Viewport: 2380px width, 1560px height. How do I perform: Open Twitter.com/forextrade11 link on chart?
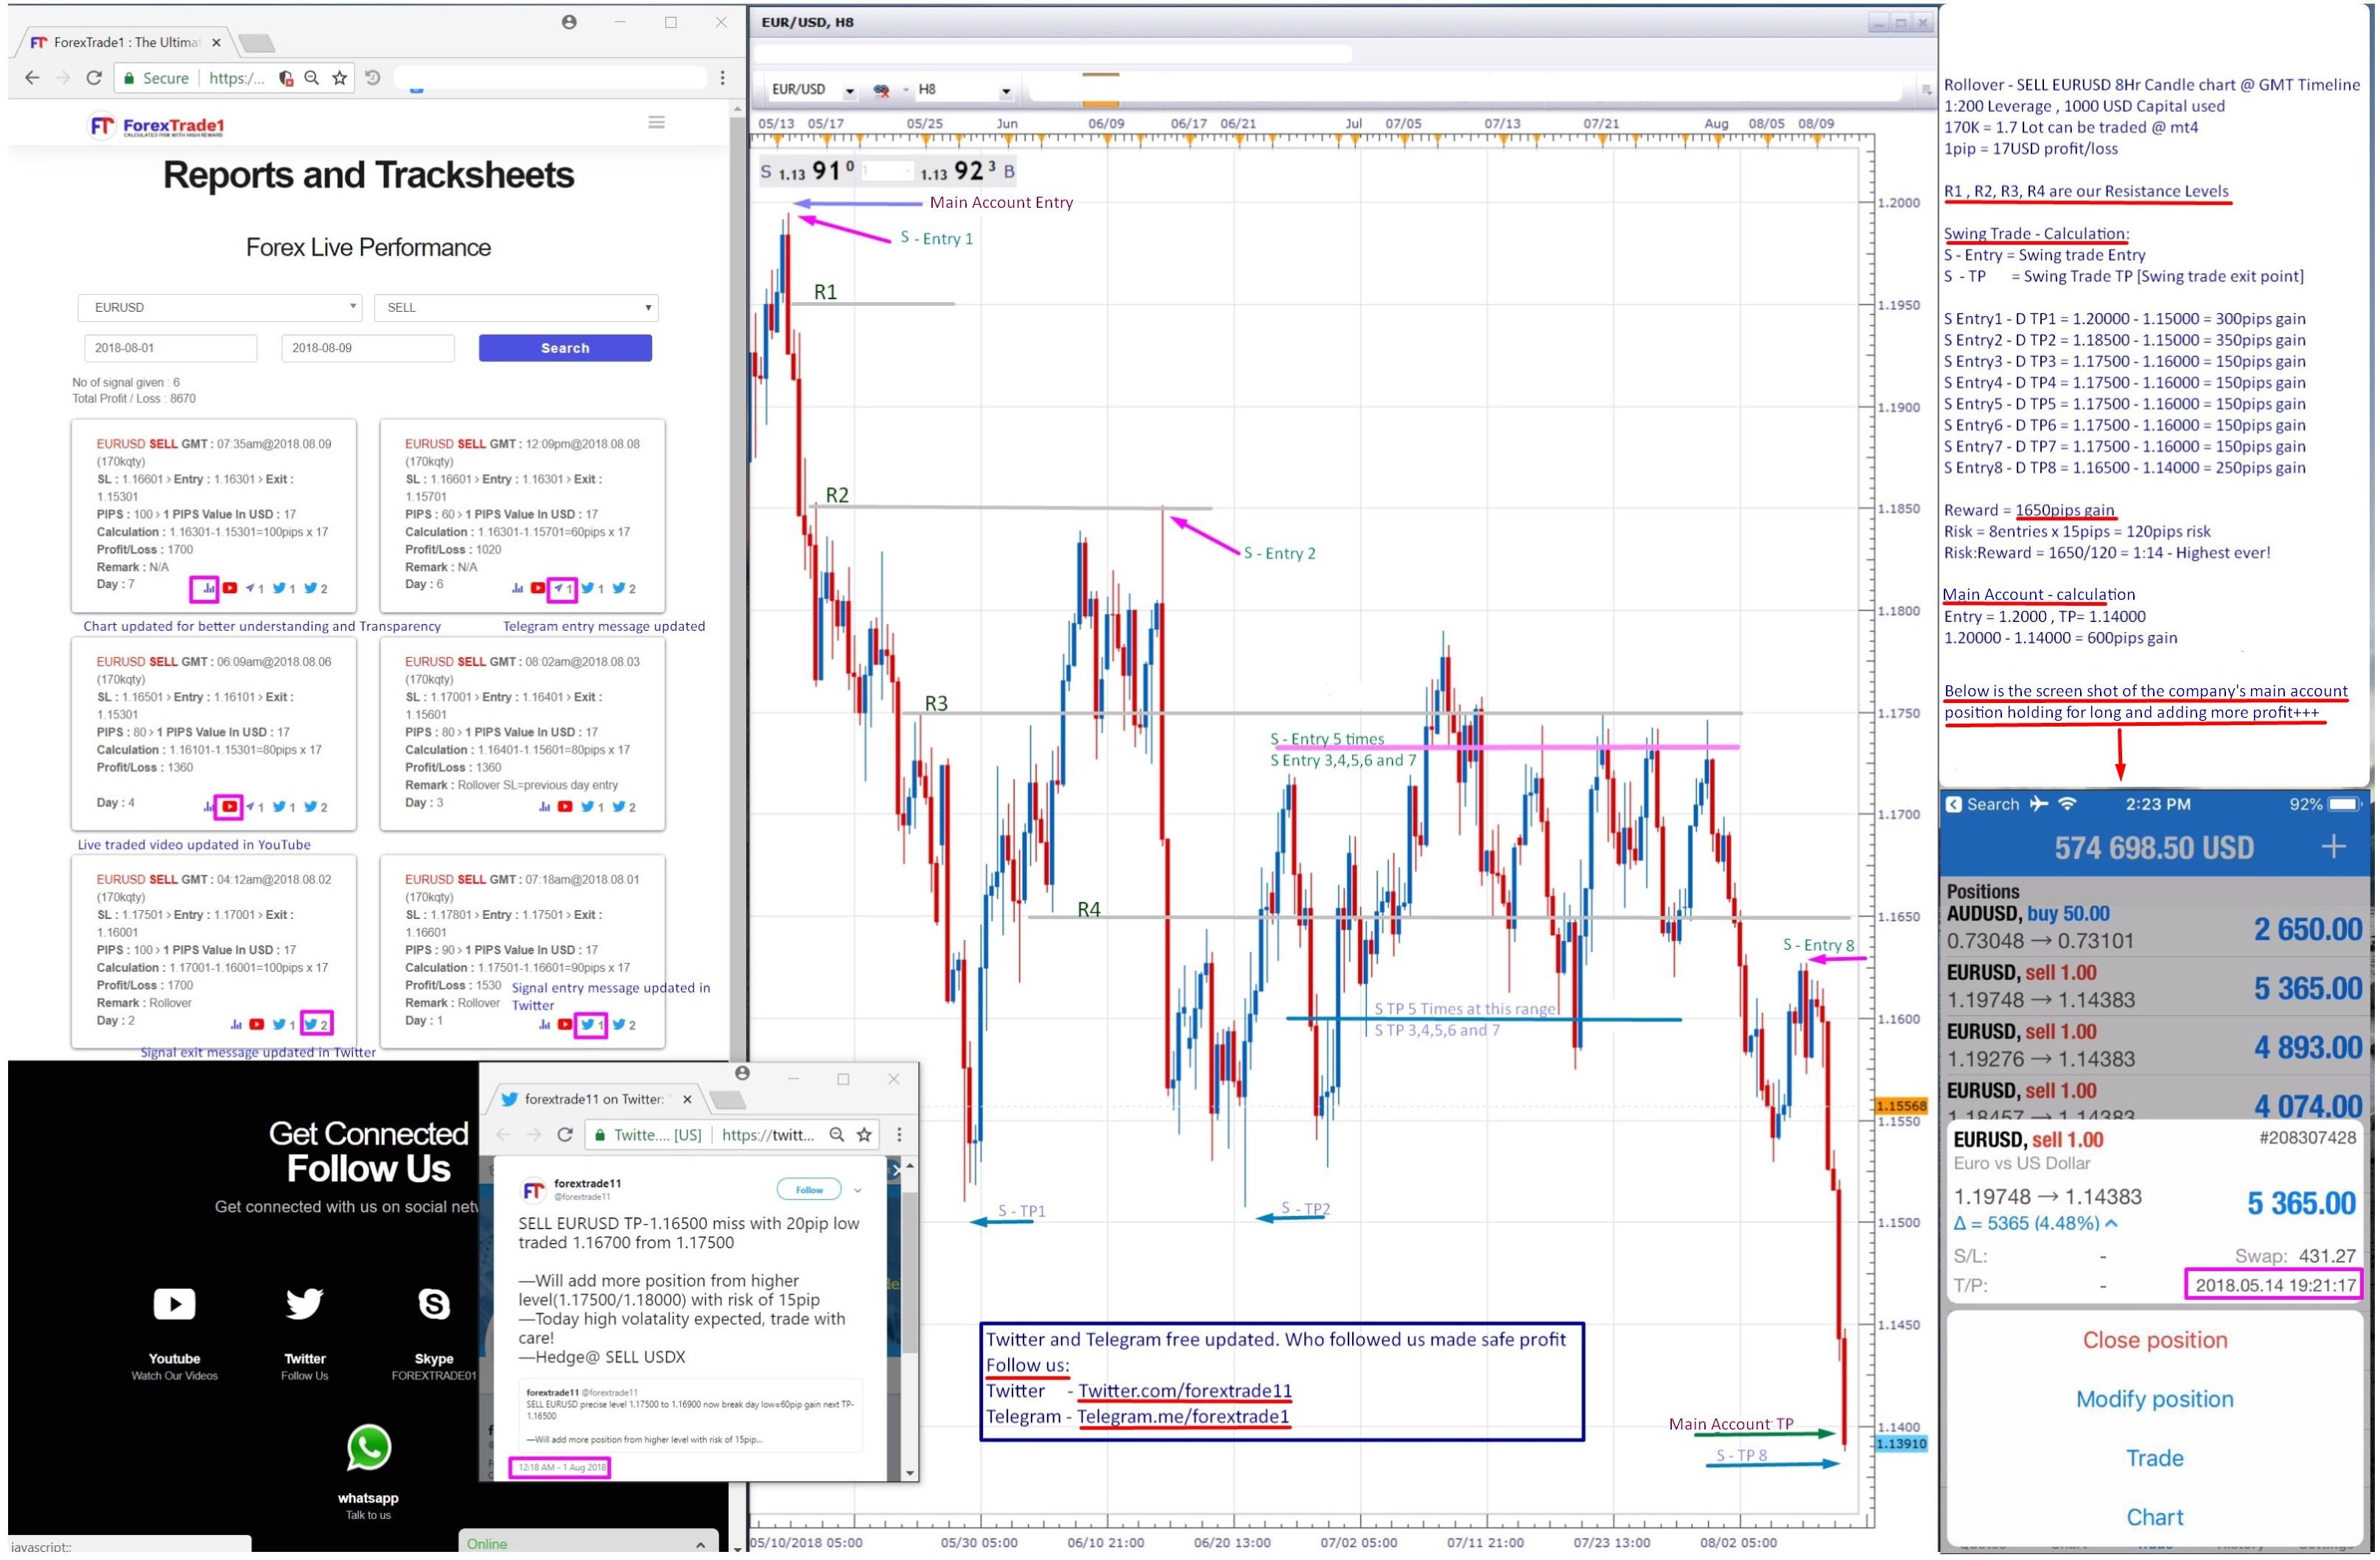[x=1186, y=1392]
